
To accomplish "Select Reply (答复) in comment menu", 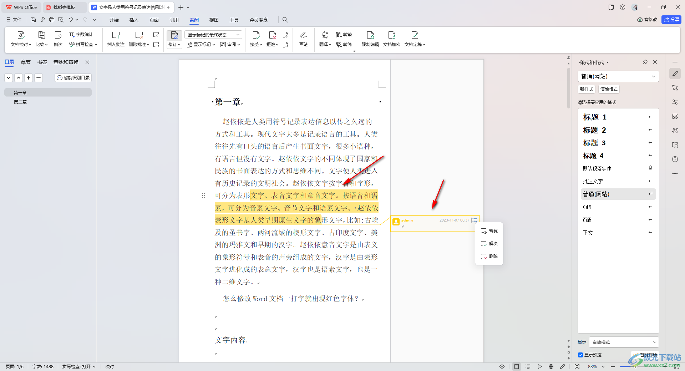I will 489,231.
